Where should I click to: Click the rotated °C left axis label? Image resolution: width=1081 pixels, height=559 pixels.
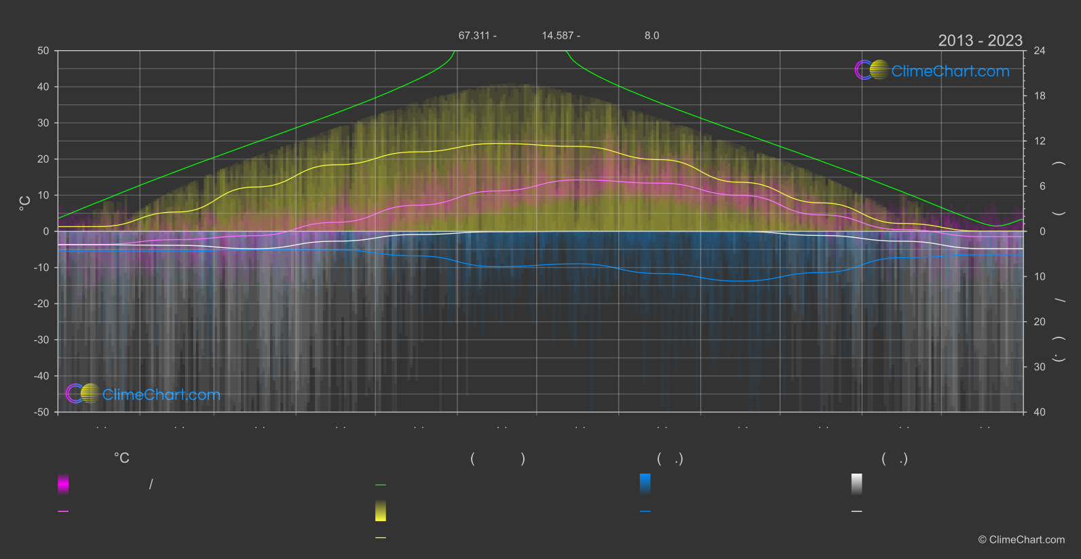coord(25,203)
